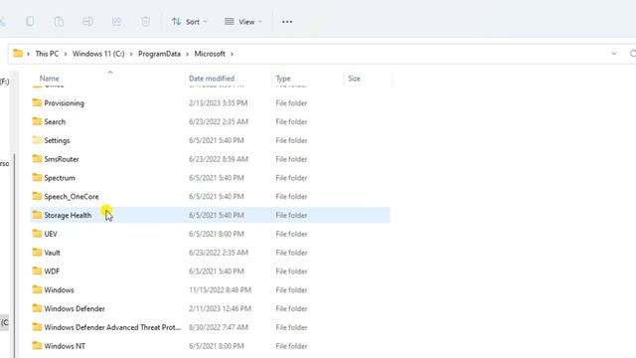
Task: Sort by Size column header
Action: [354, 79]
